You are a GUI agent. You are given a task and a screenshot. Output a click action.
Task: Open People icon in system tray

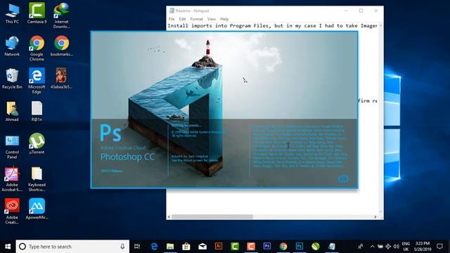(x=361, y=247)
